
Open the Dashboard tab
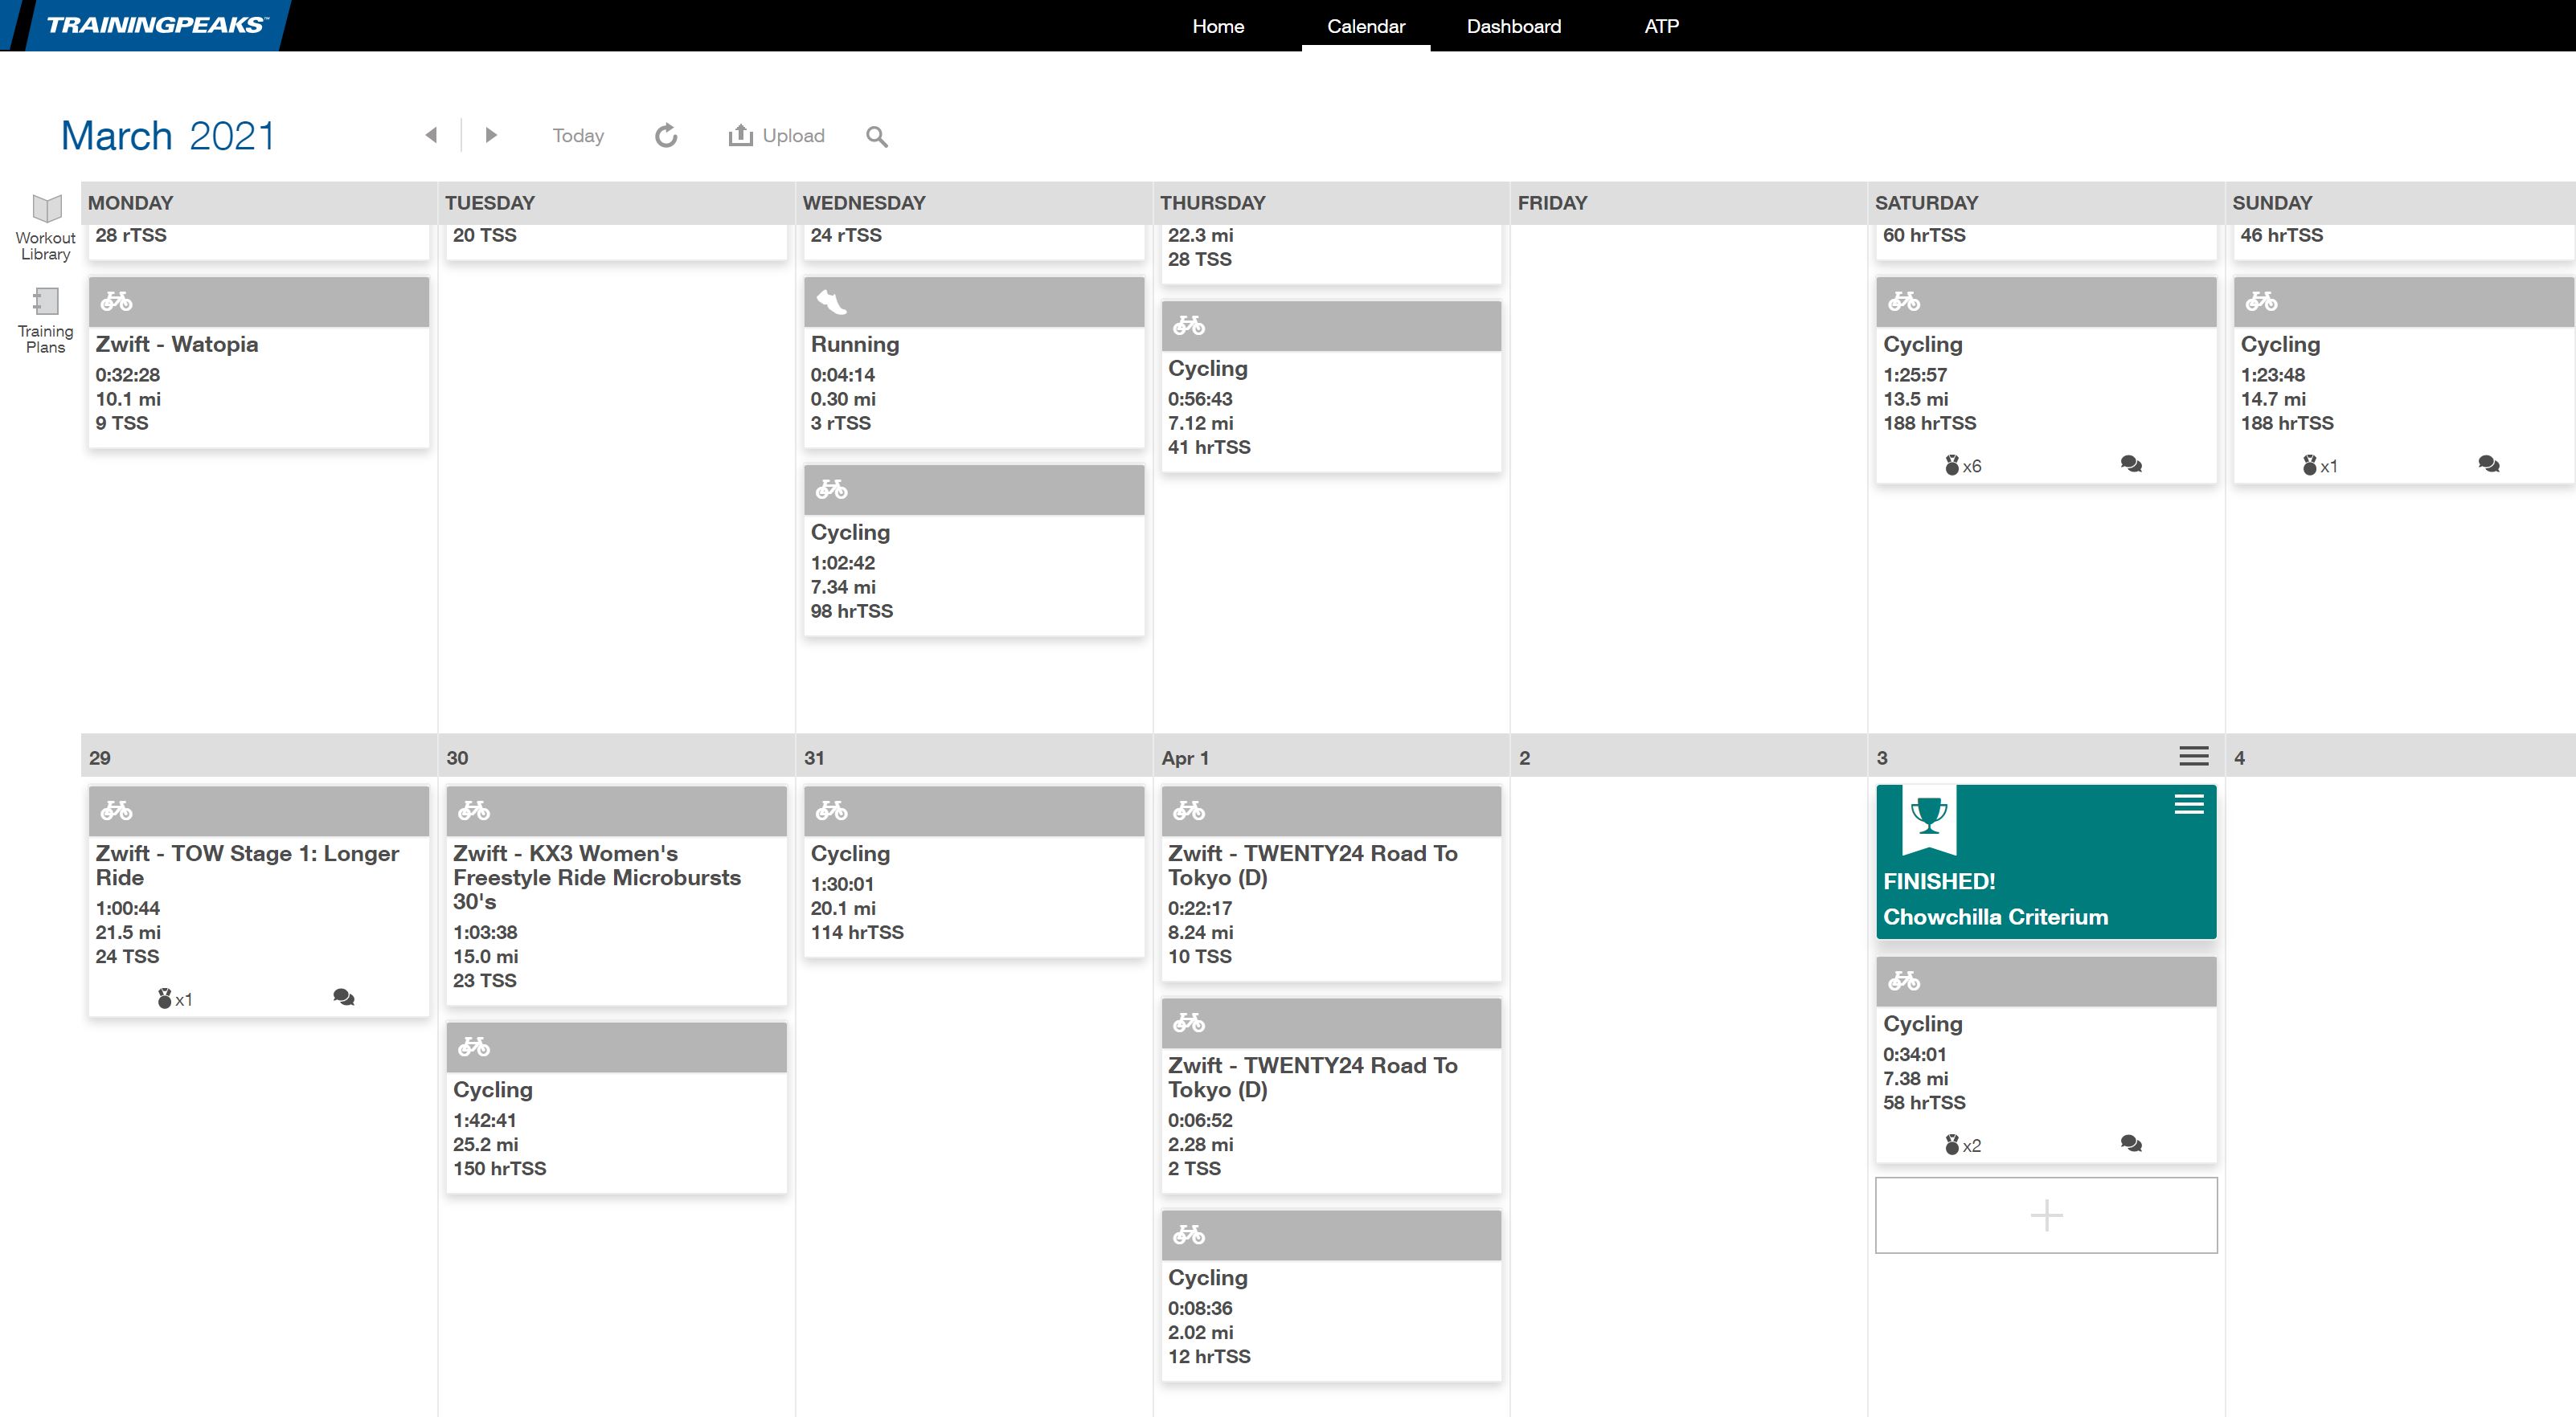1514,26
